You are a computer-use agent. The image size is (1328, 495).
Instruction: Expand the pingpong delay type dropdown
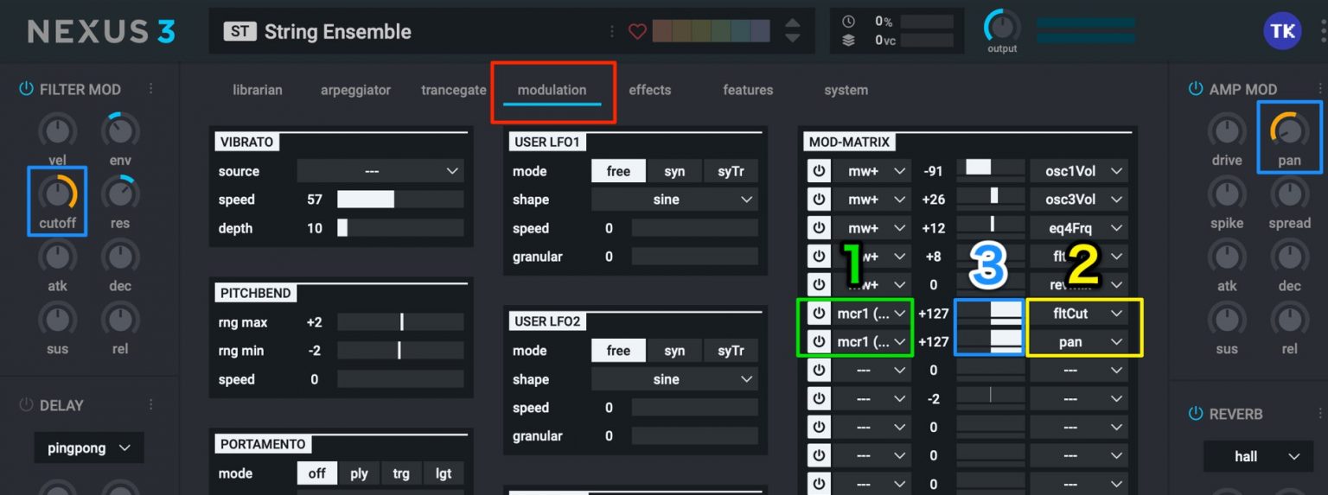tap(89, 448)
